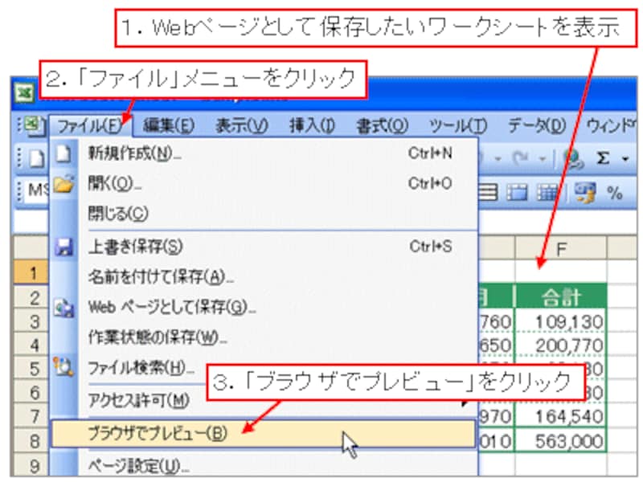The image size is (643, 482).
Task: Click the cell containing 563,000
Action: [x=561, y=440]
